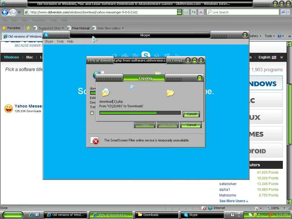The height and width of the screenshot is (219, 292).
Task: Go back with the IE Back arrow
Action: tap(5, 12)
